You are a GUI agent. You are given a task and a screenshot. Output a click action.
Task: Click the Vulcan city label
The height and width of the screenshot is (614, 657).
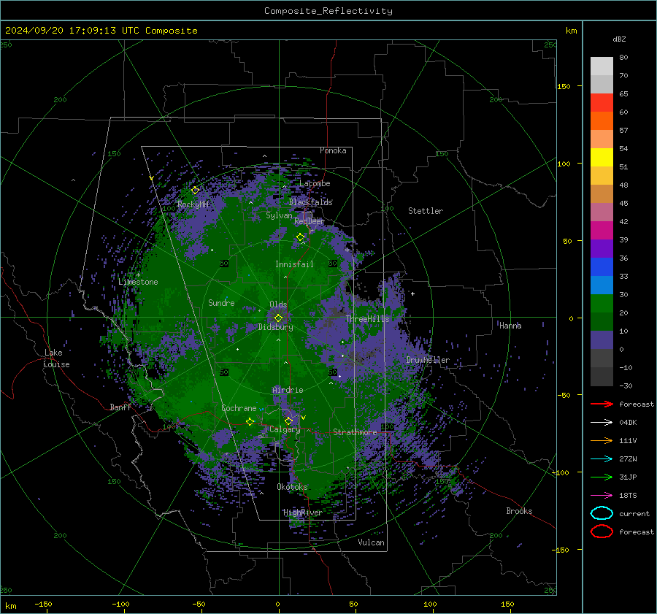(x=371, y=542)
